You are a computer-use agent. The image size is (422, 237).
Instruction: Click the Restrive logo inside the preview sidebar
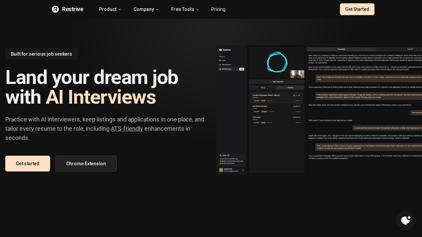[225, 50]
